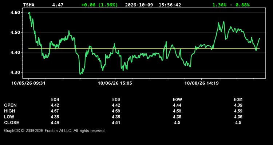Select the EOD OPEN value 4.42
Viewport: 273px width, 145px height.
pos(116,105)
